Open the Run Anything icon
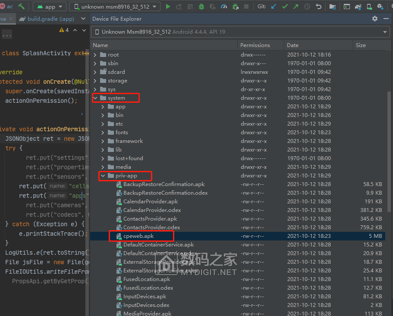393x316 pixels. pos(347,6)
